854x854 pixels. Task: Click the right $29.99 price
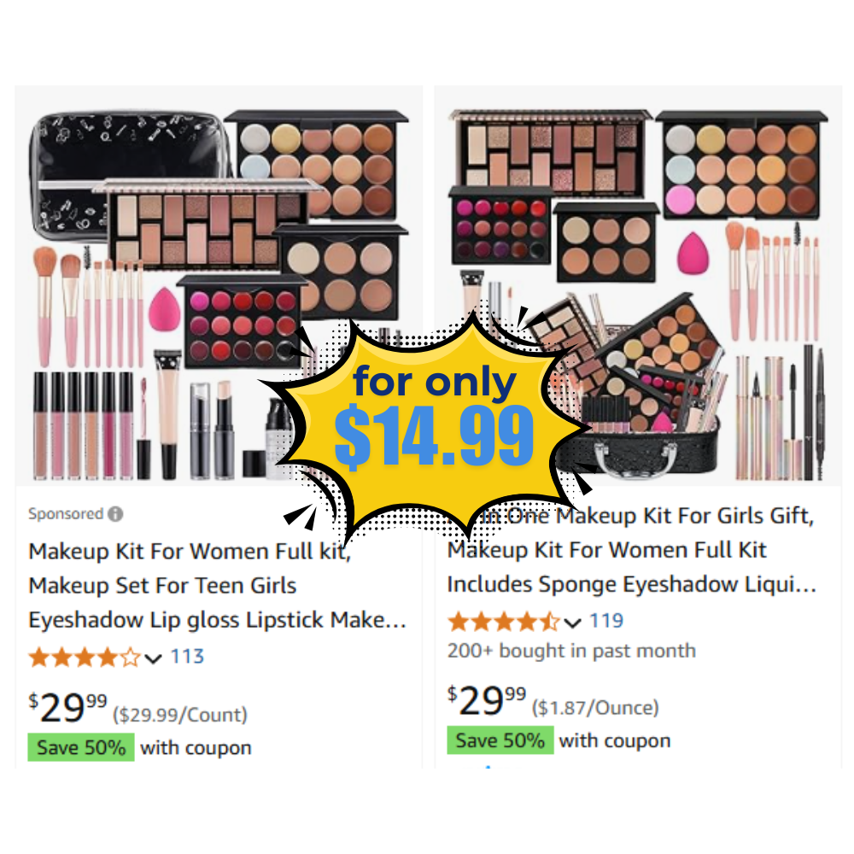click(487, 700)
